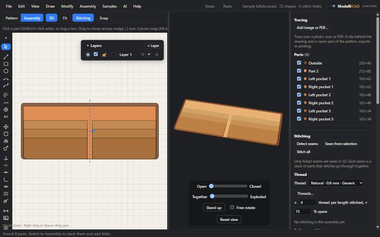The width and height of the screenshot is (380, 237).
Task: Activate the Scale tool with square and arrow
Action: (x=6, y=148)
